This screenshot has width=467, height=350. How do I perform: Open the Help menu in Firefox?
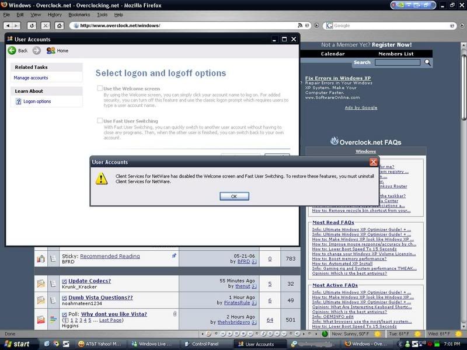(119, 15)
